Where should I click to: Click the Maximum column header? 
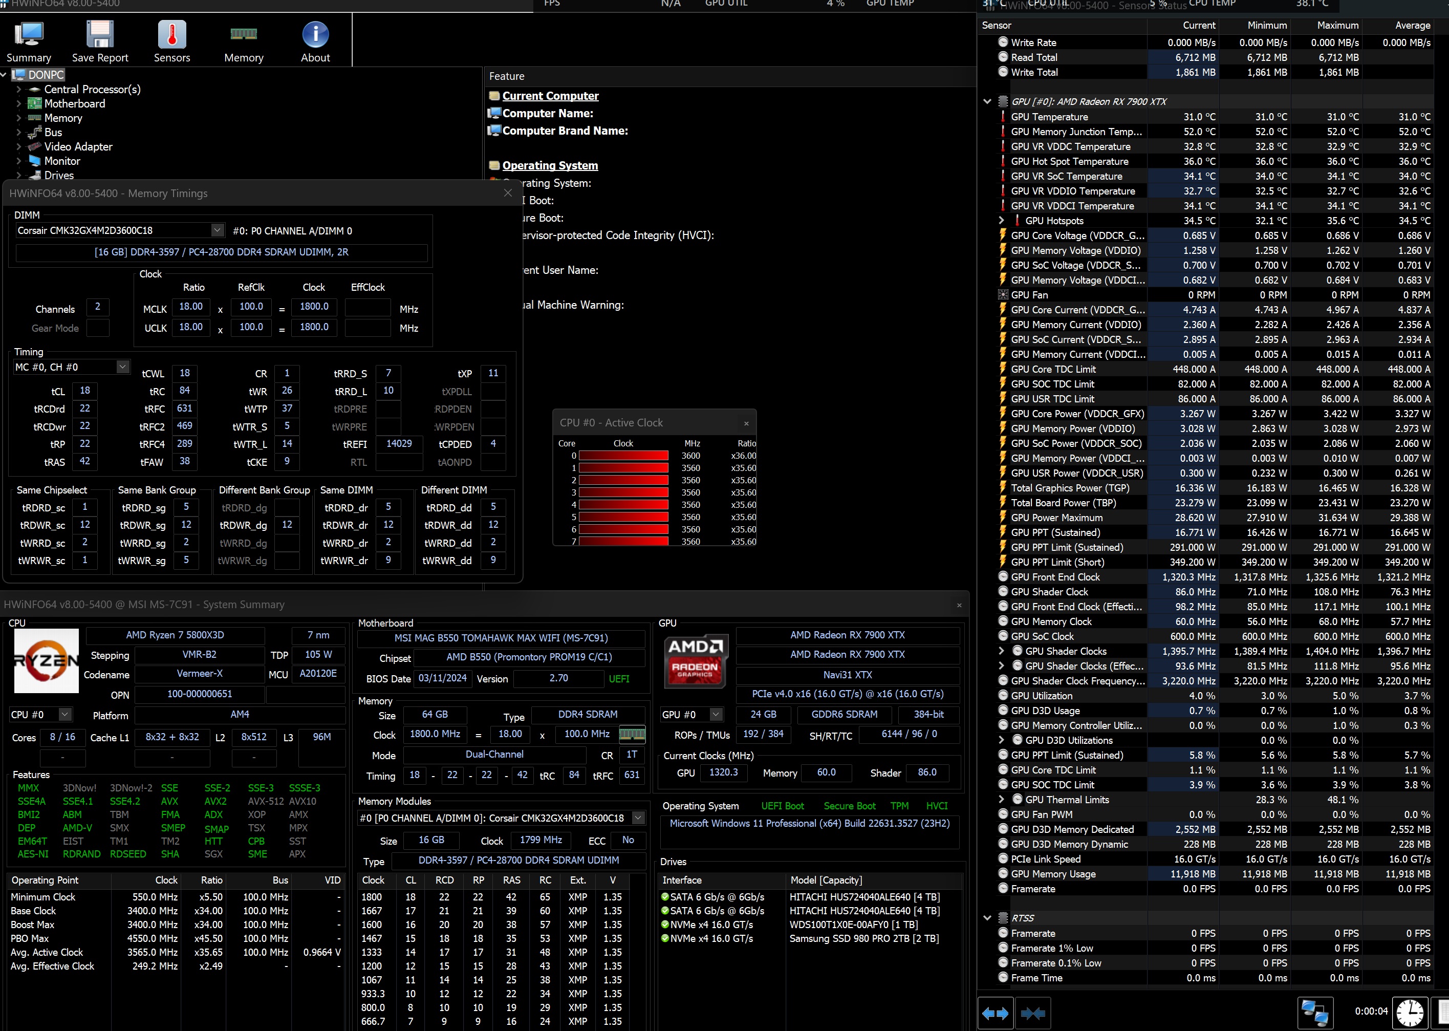(x=1327, y=26)
